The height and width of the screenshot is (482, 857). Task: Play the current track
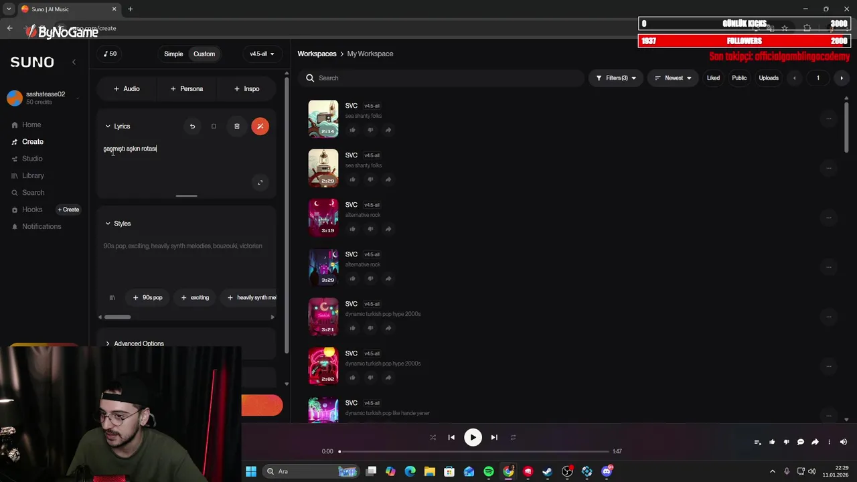tap(473, 438)
